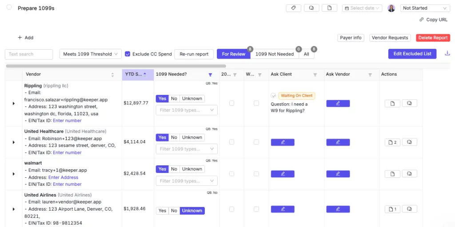Expand the walmart vendor row
This screenshot has width=455, height=227.
click(x=14, y=174)
